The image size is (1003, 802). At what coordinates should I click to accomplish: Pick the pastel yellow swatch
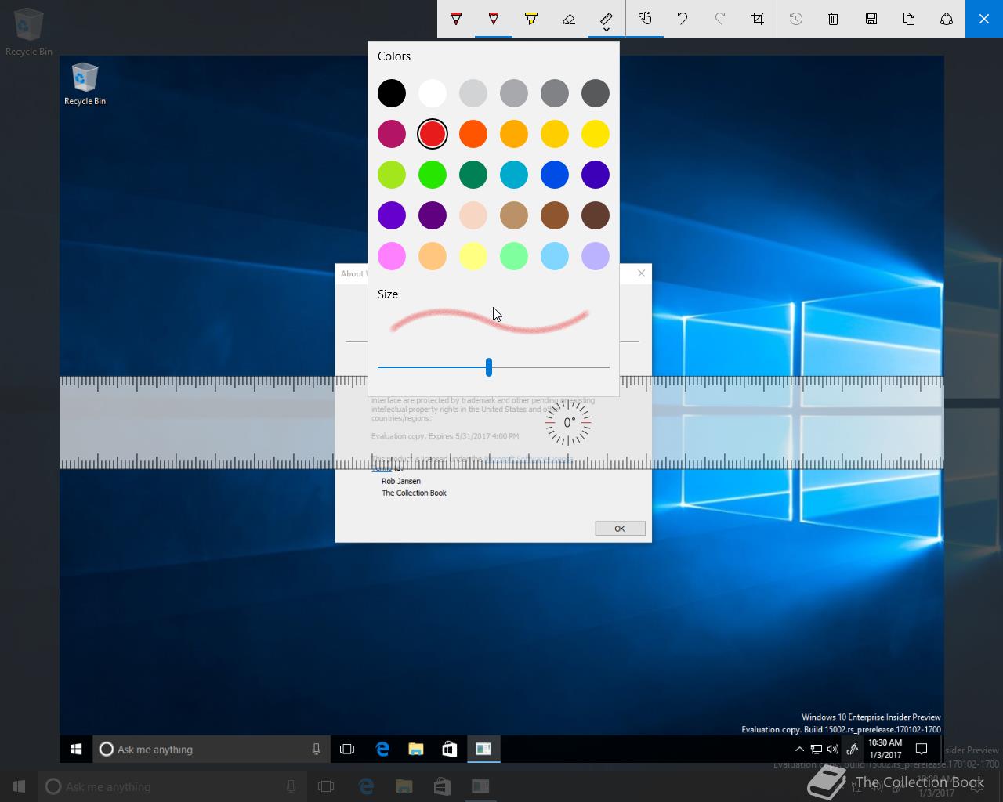point(473,256)
